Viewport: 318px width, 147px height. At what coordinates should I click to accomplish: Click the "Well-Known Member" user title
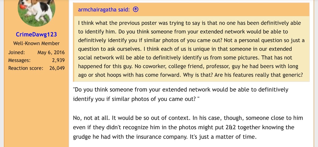click(36, 43)
